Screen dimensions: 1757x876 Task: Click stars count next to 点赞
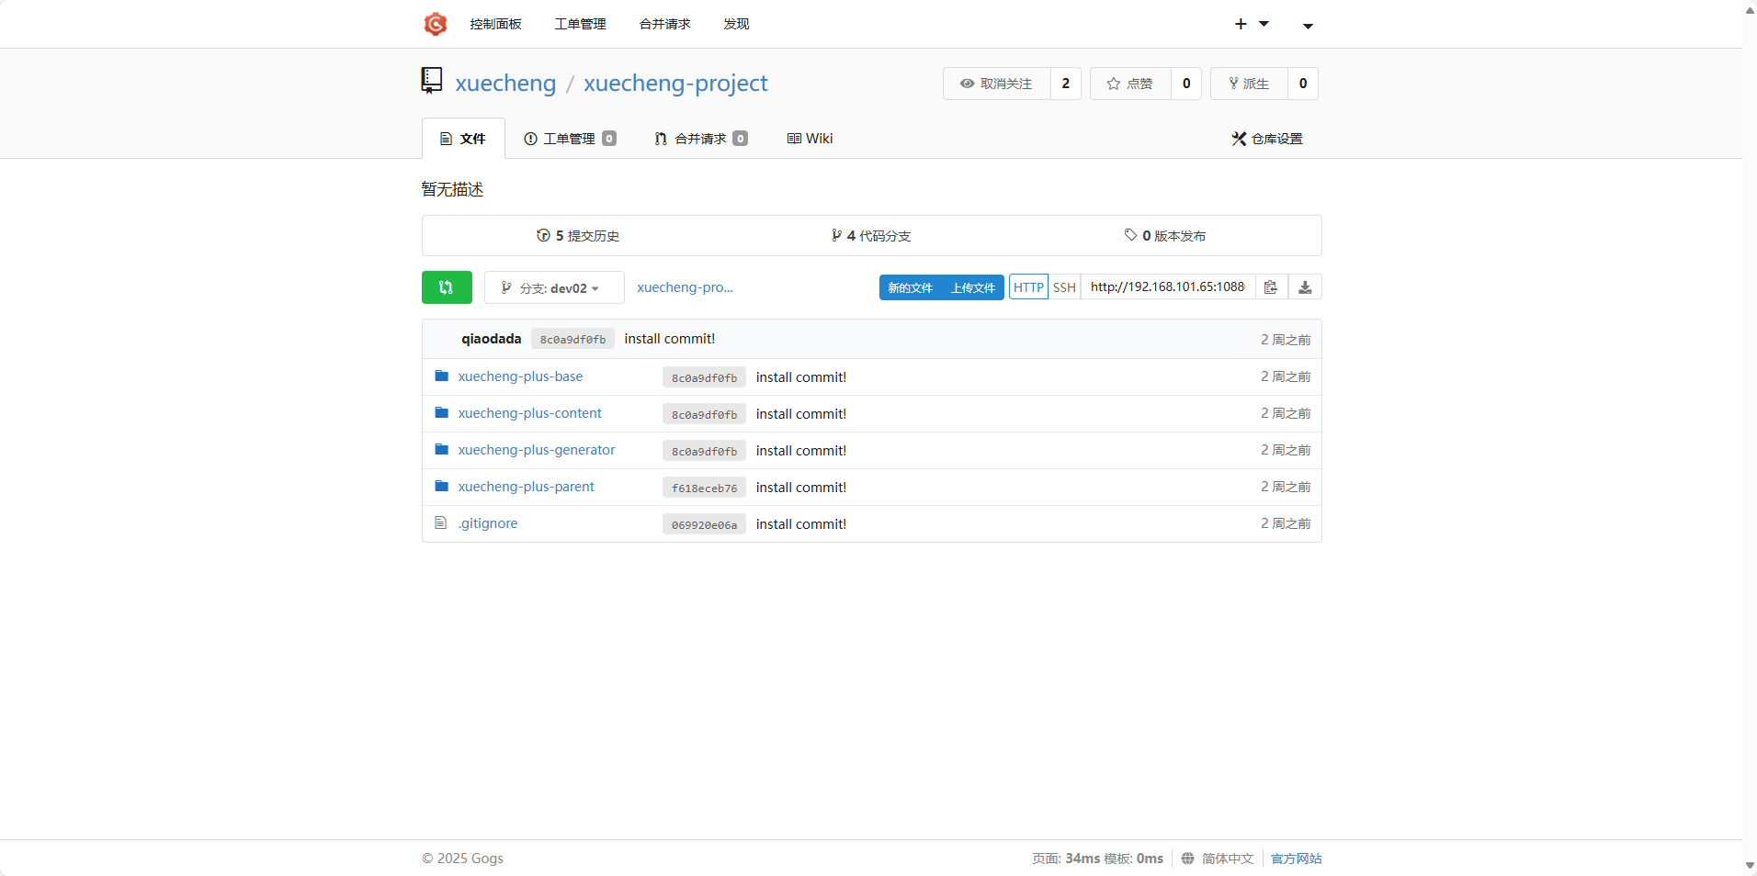(x=1186, y=84)
